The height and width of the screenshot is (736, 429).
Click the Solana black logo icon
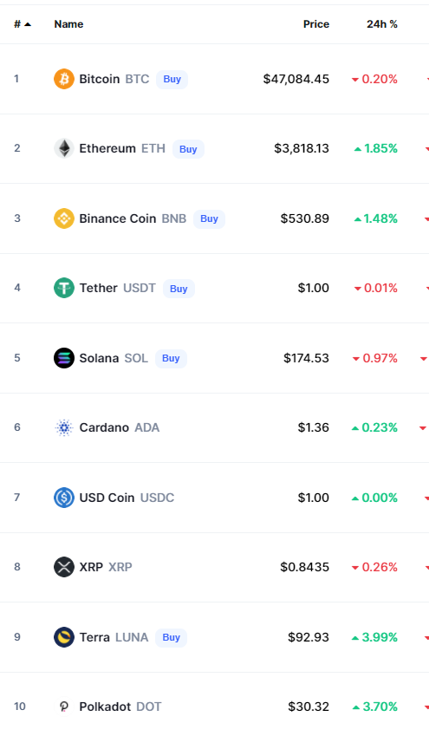click(x=64, y=358)
